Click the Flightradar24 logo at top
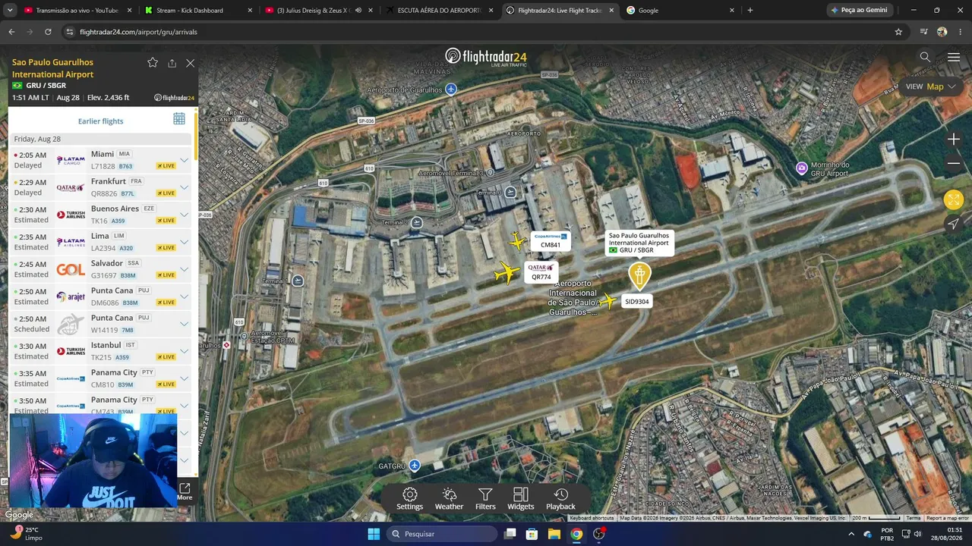 (x=486, y=57)
